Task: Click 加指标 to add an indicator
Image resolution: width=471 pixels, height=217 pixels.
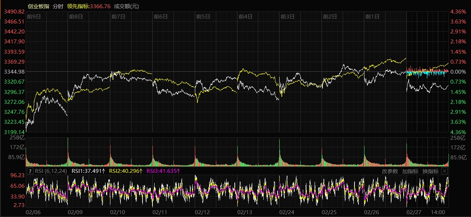Action: pos(410,171)
